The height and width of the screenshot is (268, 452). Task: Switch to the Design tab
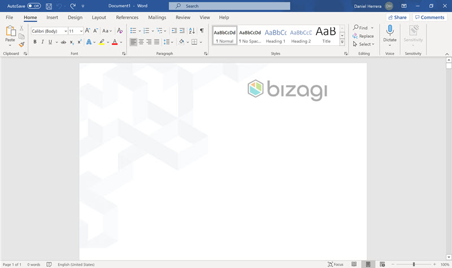(75, 17)
